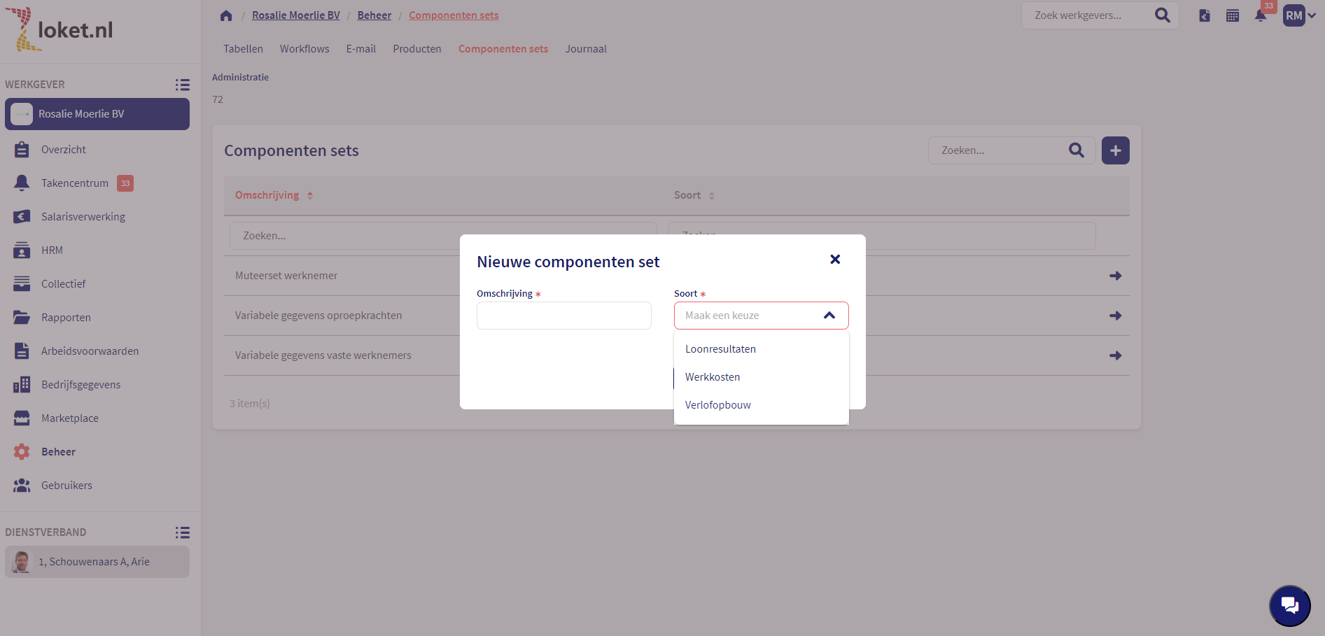Click the notifications bell icon

click(x=1261, y=15)
